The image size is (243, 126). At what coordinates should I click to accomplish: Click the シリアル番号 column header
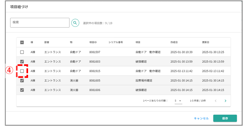[x=116, y=42]
